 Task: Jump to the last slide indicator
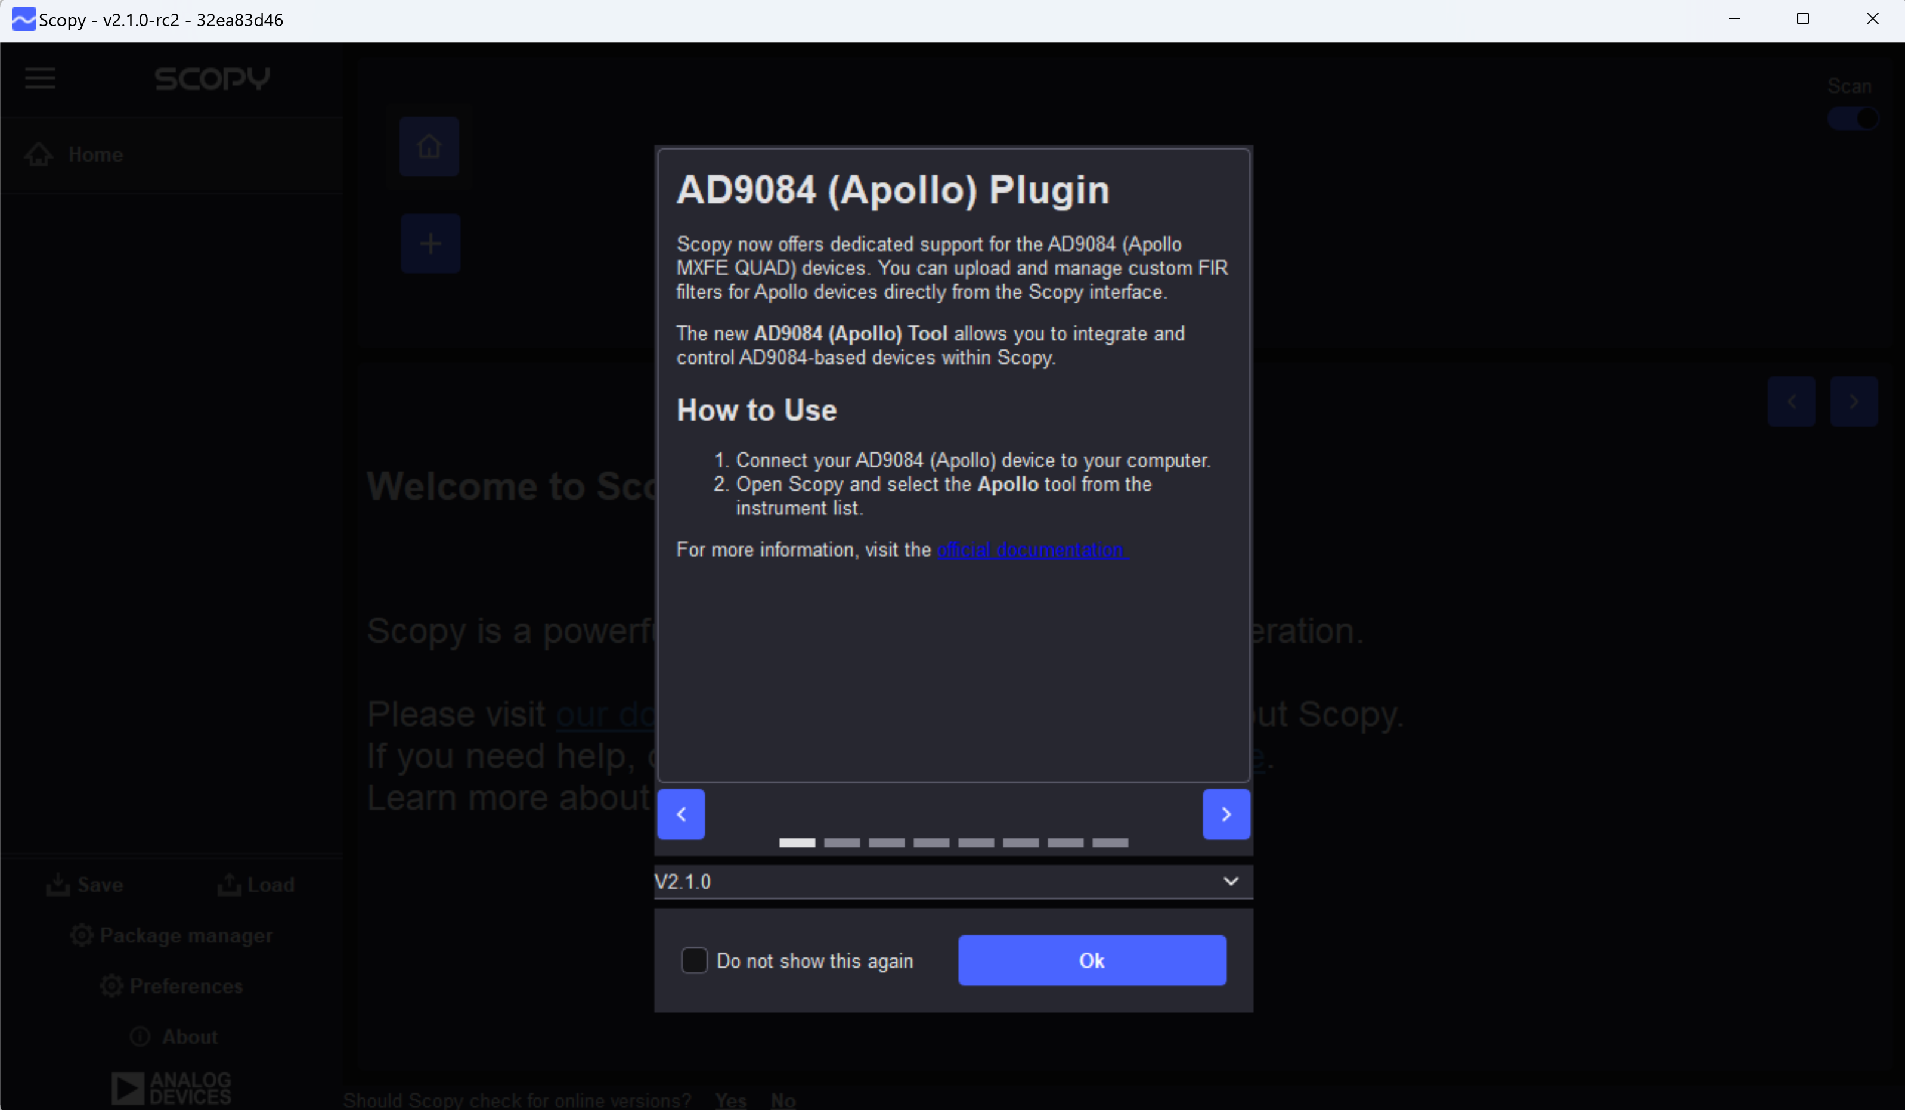point(1110,842)
